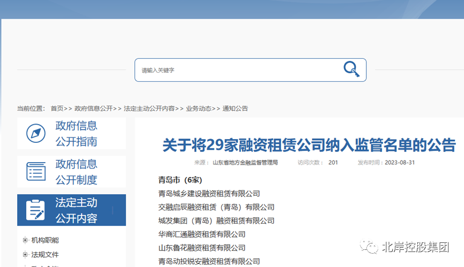Viewport: 464px width, 267px height.
Task: Click the 青岛市 (6家) heading
Action: [180, 180]
